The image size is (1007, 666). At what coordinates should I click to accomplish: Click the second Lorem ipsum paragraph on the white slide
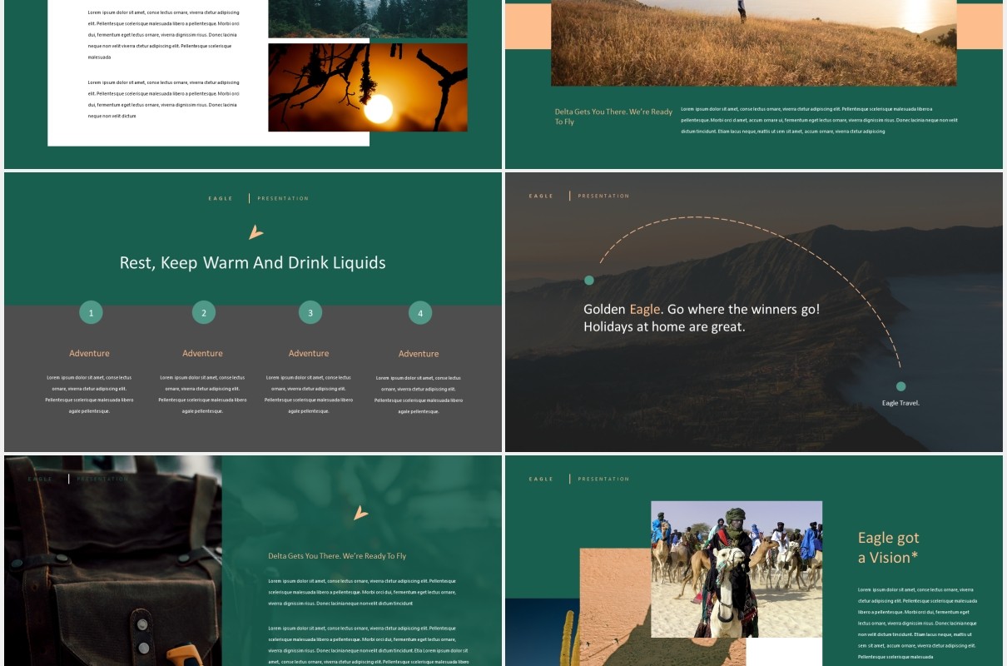pos(163,99)
